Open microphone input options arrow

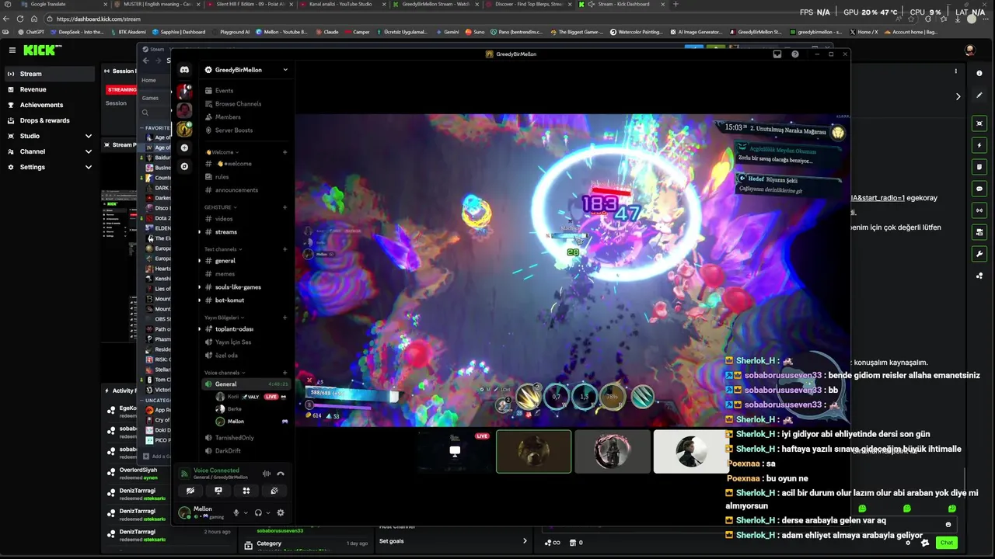tap(246, 512)
